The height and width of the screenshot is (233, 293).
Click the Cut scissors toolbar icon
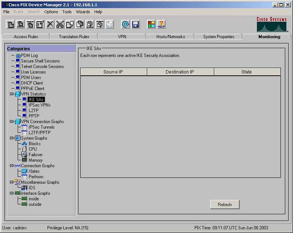click(x=60, y=24)
